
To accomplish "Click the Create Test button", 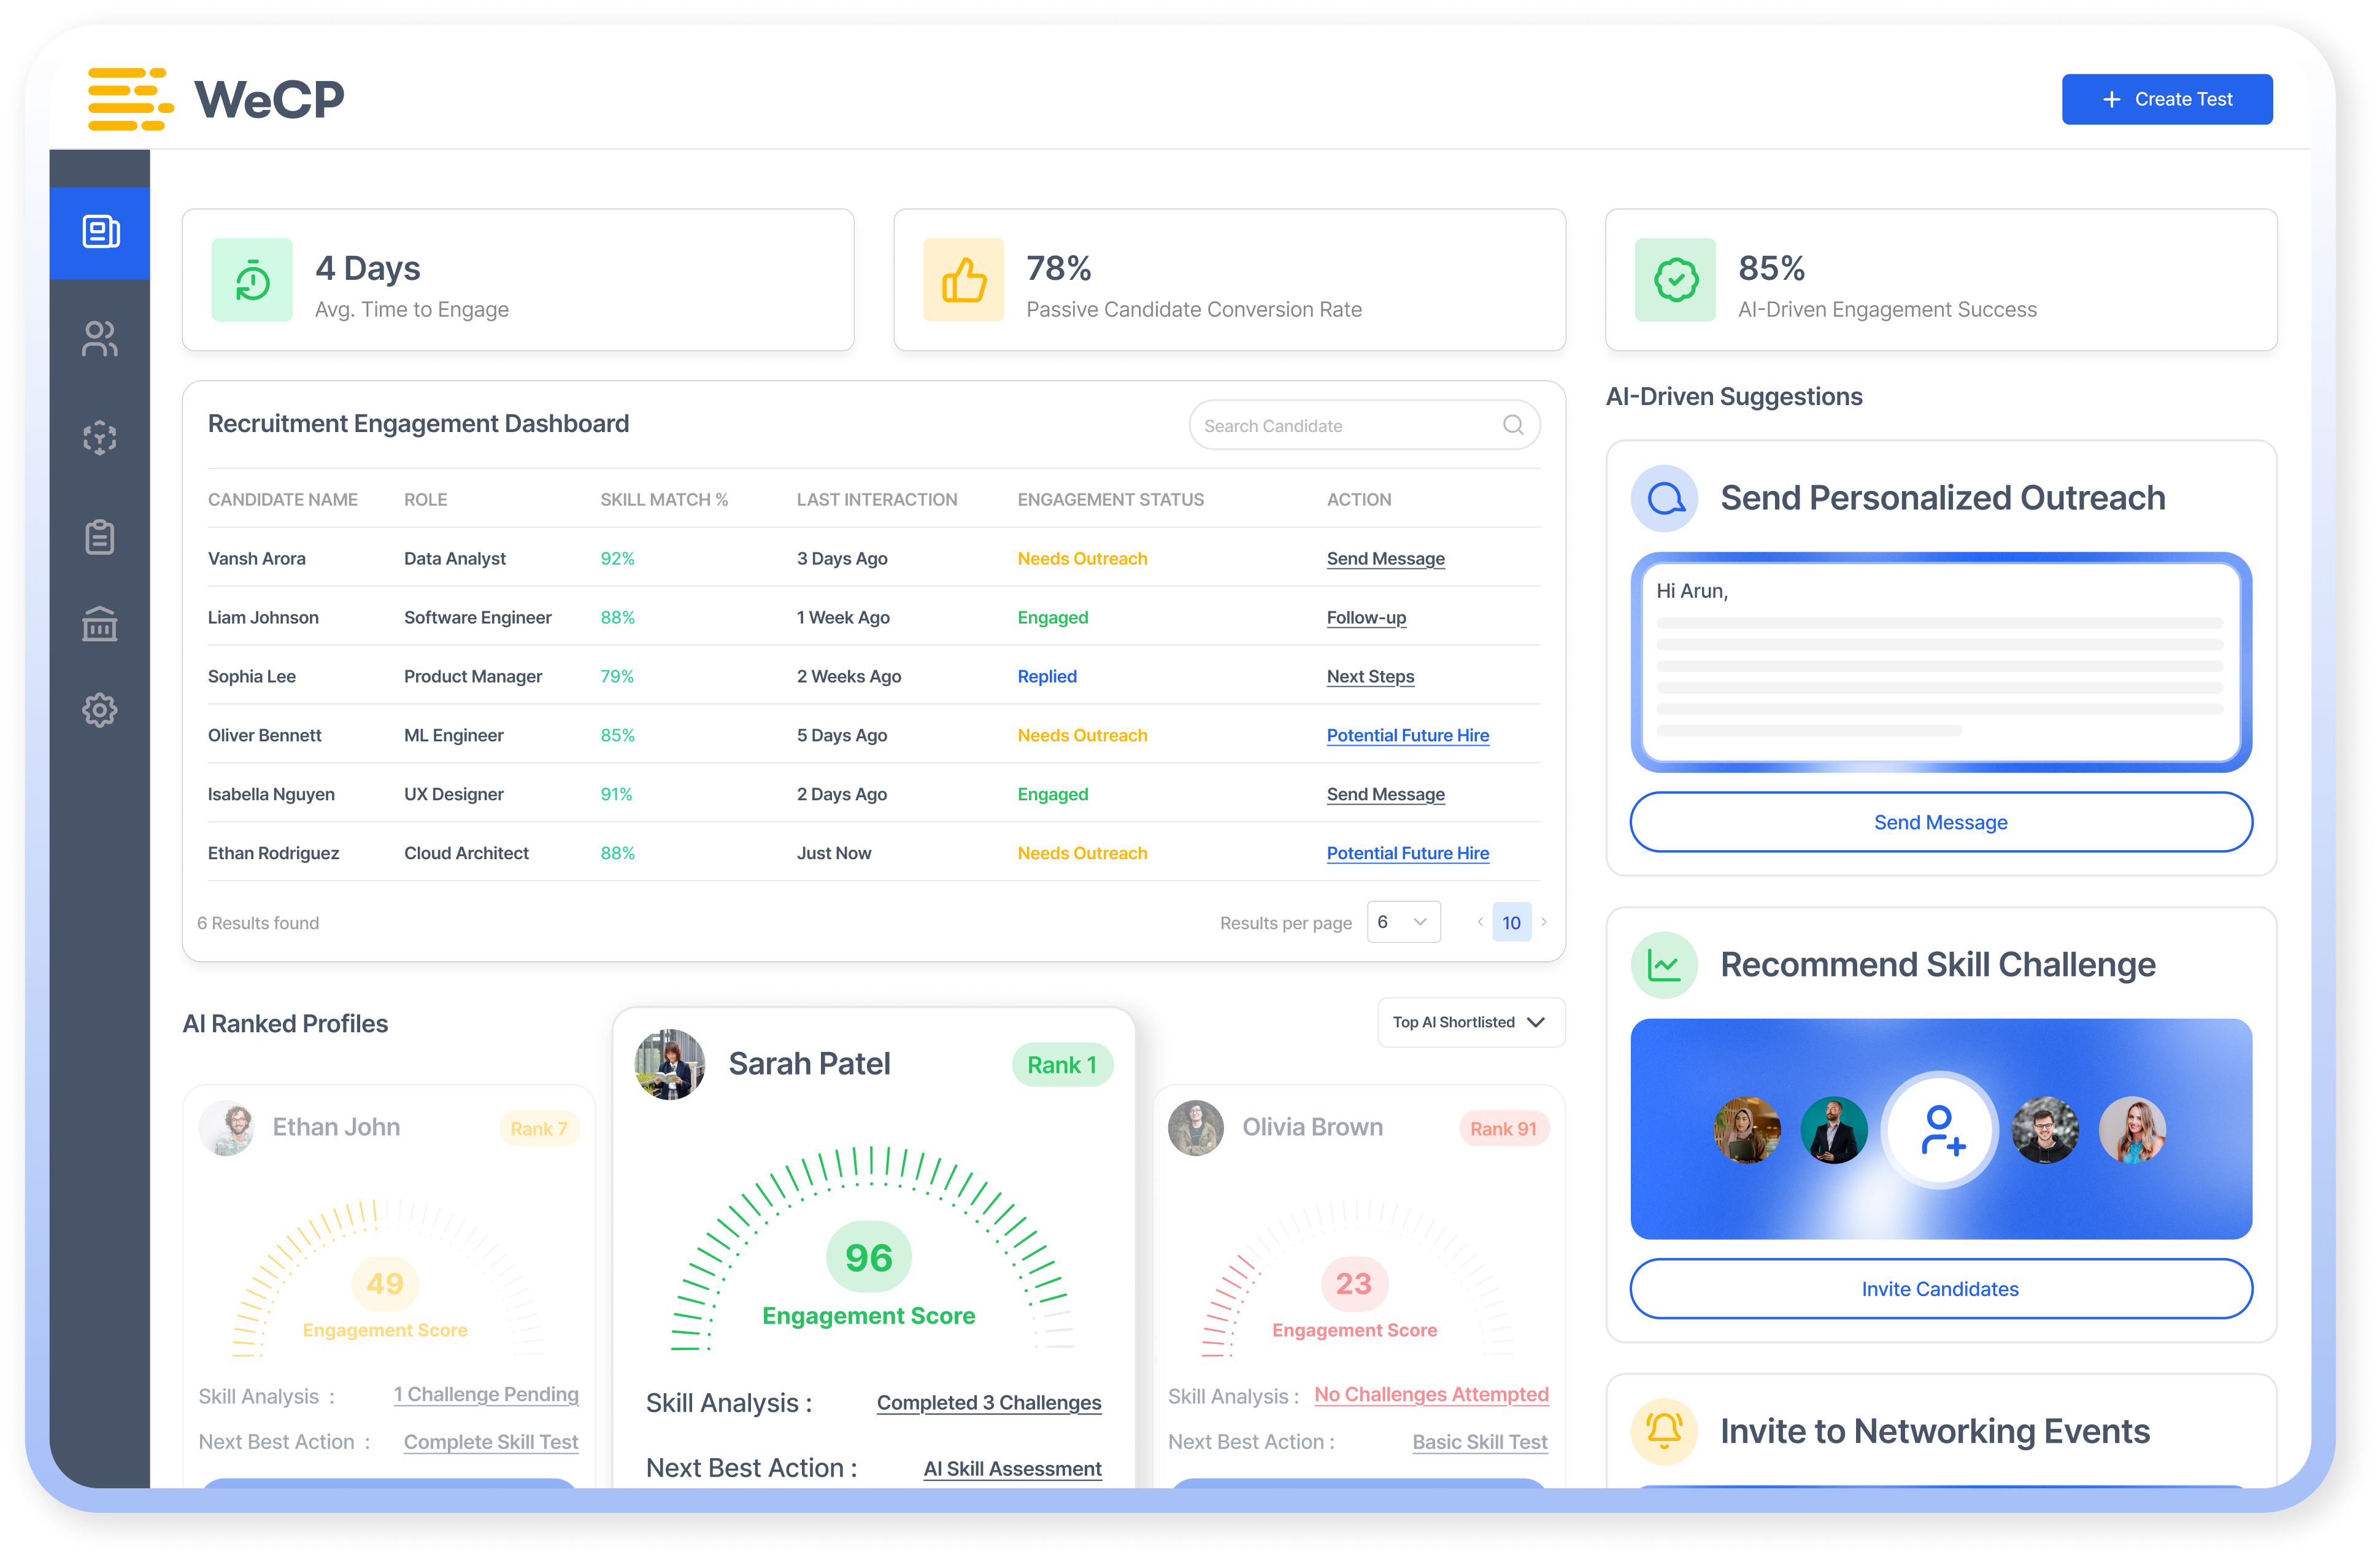I will (x=2167, y=99).
